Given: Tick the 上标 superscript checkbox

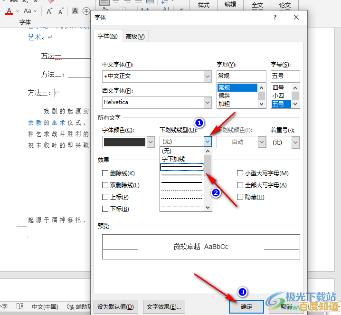Looking at the screenshot, I should 105,197.
